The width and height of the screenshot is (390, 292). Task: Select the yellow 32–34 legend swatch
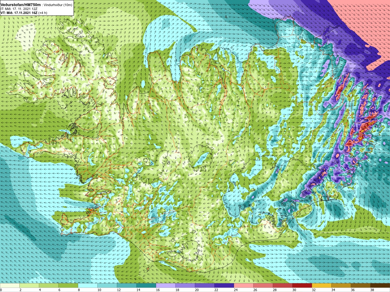click(x=322, y=286)
